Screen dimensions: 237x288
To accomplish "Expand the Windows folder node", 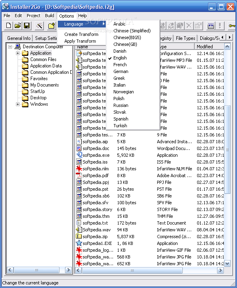I will pyautogui.click(x=18, y=104).
